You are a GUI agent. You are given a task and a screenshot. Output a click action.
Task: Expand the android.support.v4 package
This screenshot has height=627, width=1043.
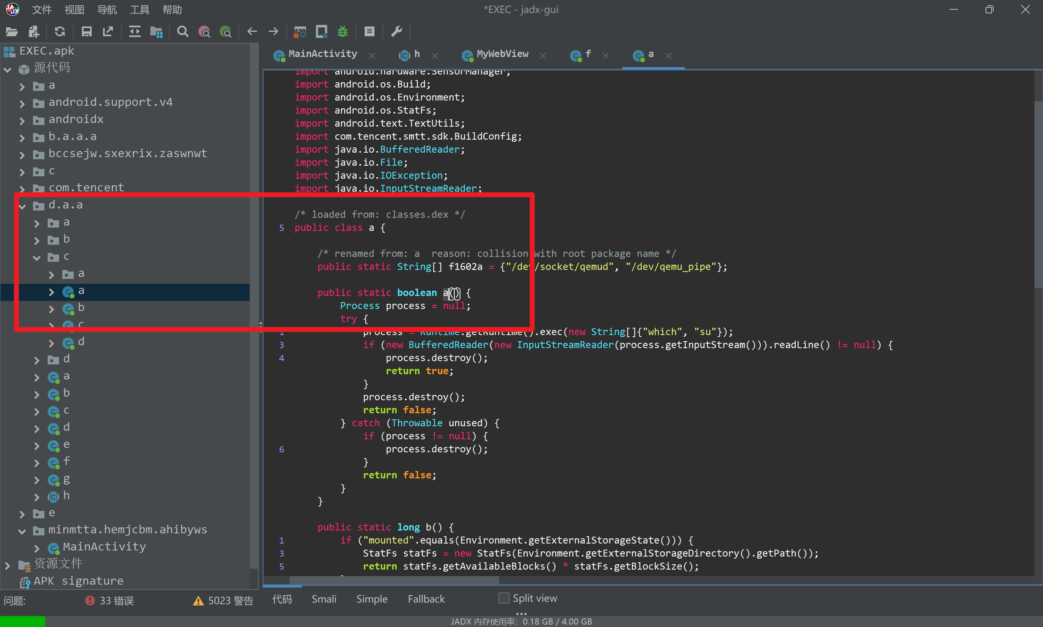[x=22, y=103]
